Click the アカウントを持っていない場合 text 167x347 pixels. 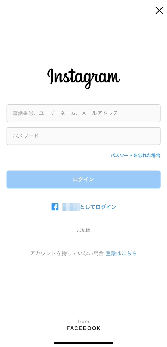click(67, 253)
